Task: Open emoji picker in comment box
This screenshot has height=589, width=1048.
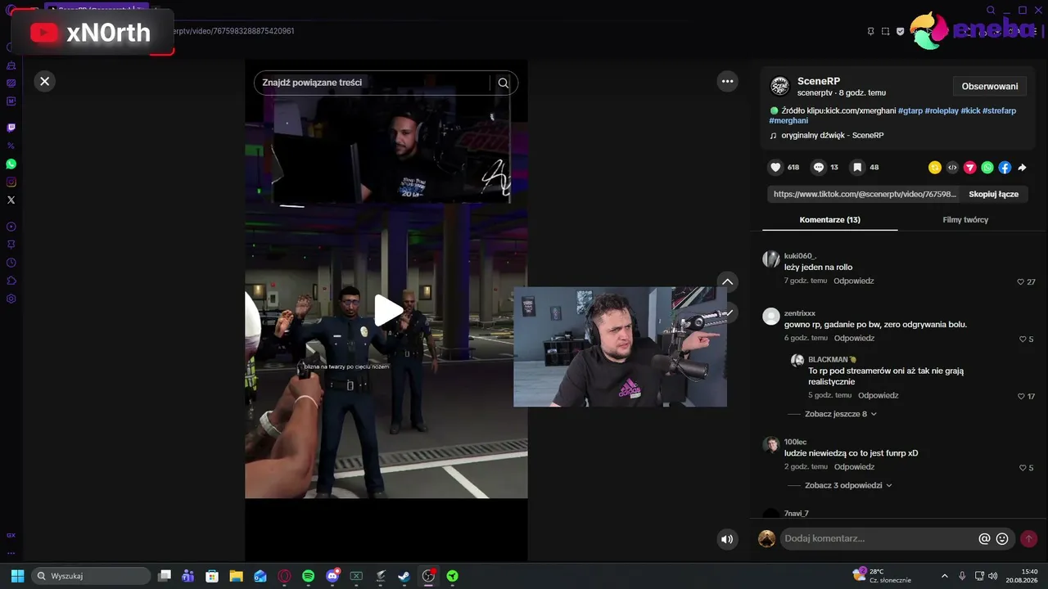Action: click(1002, 539)
